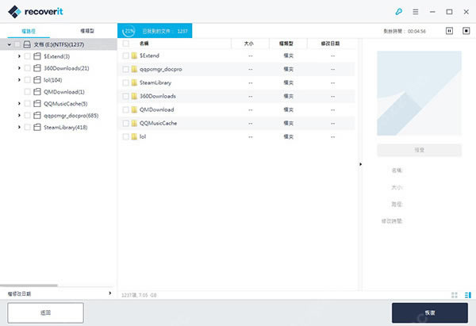Expand the SteamLibrary(418) tree node
Screen dimensions: 476x326
(x=18, y=127)
